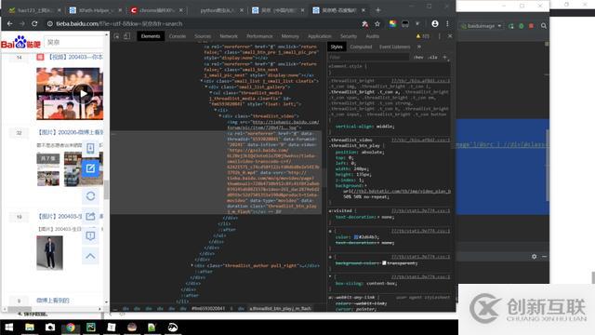The width and height of the screenshot is (595, 335).
Task: Add a new style rule with plus icon
Action: [x=444, y=58]
